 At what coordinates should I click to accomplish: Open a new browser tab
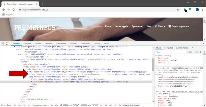point(43,4)
